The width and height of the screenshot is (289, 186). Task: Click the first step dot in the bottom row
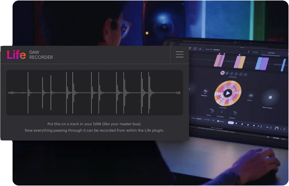(236, 123)
